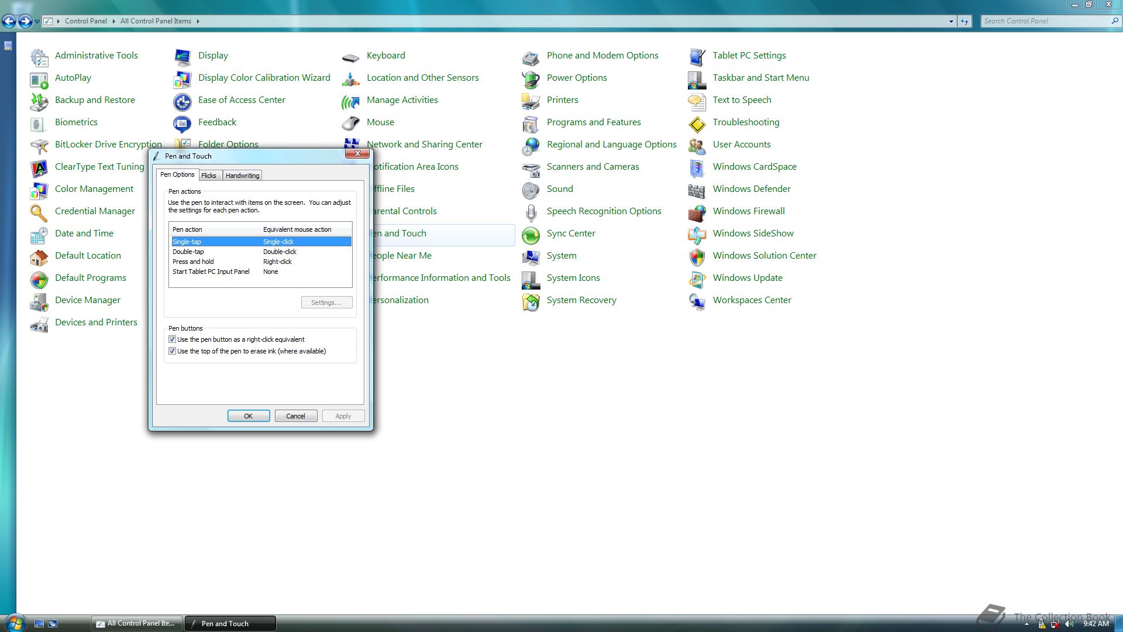The image size is (1123, 632).
Task: Click the Pen action column header
Action: click(x=215, y=229)
